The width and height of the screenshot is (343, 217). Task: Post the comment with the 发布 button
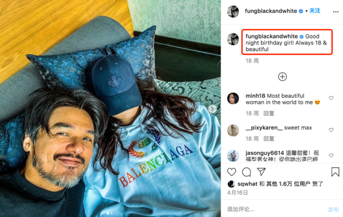(333, 209)
